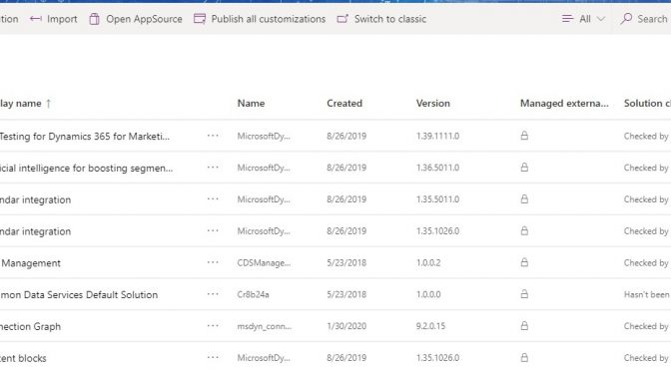
Task: Open more options for version 1.35.5011.0 row
Action: [213, 199]
